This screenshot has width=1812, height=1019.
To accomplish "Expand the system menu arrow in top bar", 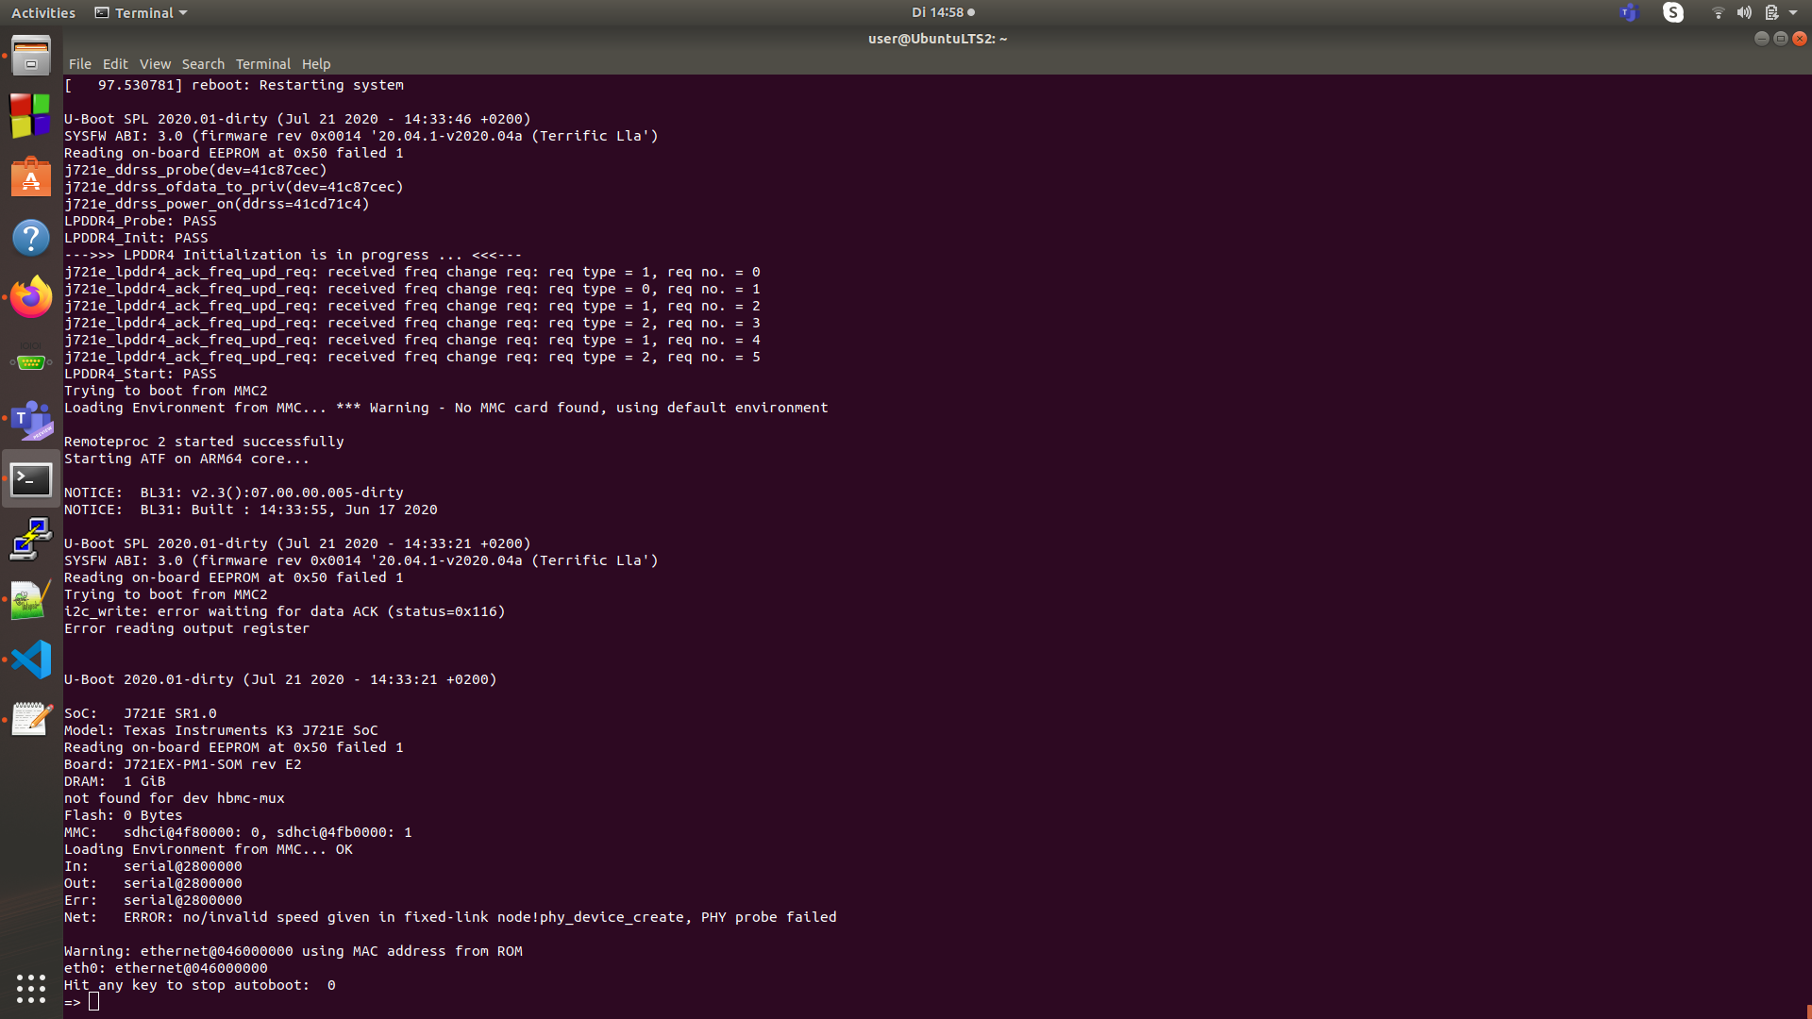I will coord(1793,12).
